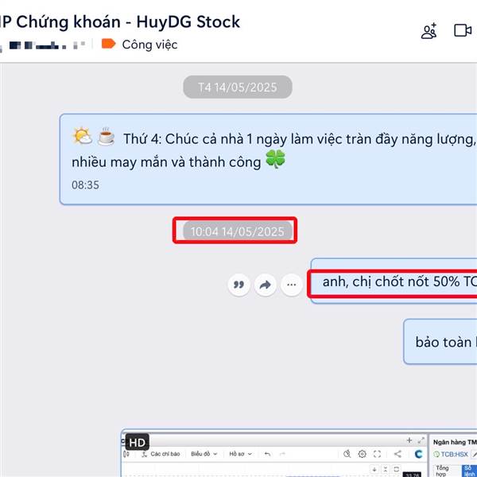
Task: Expand the Hồ sơ dropdown
Action: (x=241, y=454)
